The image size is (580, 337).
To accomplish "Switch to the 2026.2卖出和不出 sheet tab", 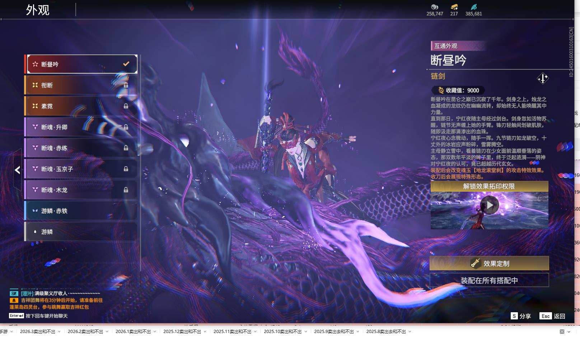I will pyautogui.click(x=85, y=332).
